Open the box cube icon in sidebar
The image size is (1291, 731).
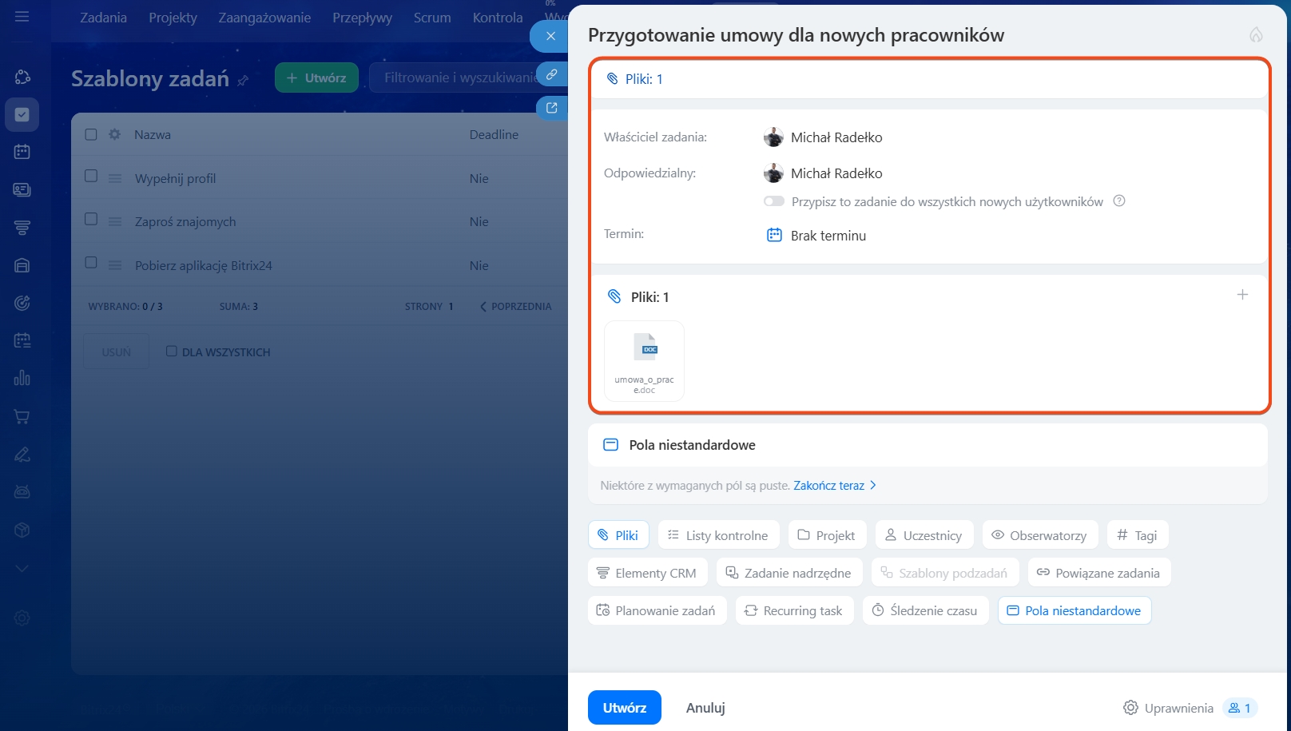click(x=22, y=530)
